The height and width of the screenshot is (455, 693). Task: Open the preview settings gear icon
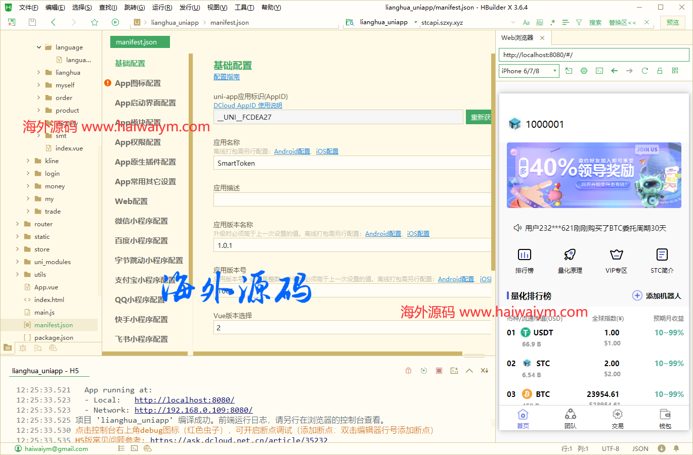(x=584, y=71)
